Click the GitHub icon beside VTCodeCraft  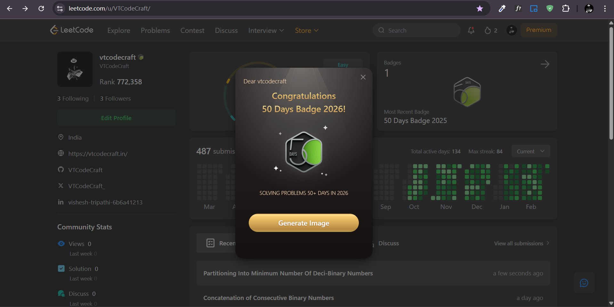point(61,170)
